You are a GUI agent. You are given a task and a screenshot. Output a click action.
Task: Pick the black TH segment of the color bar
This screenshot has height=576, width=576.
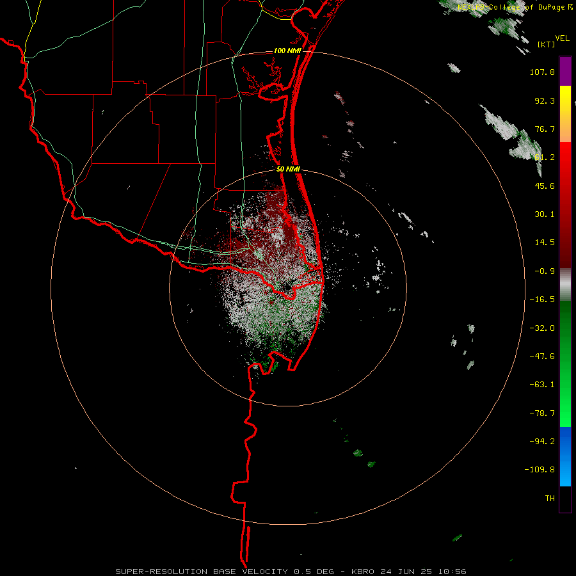[x=565, y=499]
